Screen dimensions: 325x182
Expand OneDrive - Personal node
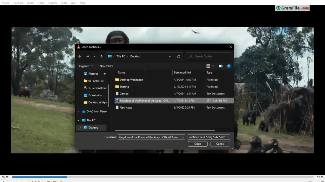pyautogui.click(x=78, y=112)
